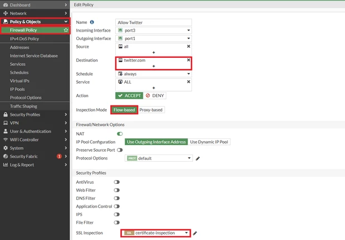This screenshot has width=345, height=240.
Task: Click the Flow-based inspection button
Action: click(x=124, y=110)
